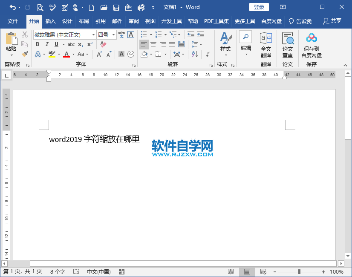Image resolution: width=352 pixels, height=277 pixels.
Task: Click the Read Mode icon in status bar
Action: tap(231, 271)
